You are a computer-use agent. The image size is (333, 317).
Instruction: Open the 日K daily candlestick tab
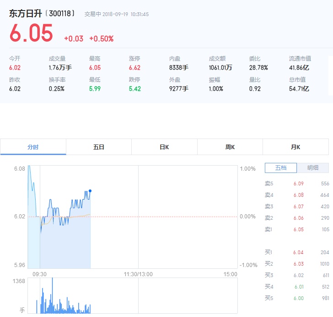pos(164,147)
